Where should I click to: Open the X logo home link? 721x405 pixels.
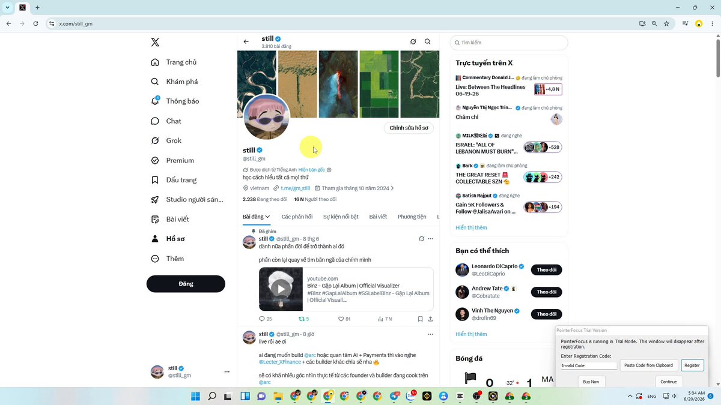tap(155, 42)
